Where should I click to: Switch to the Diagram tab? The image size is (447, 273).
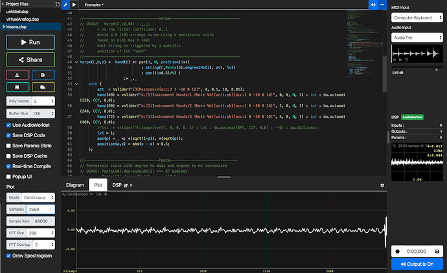coord(75,185)
